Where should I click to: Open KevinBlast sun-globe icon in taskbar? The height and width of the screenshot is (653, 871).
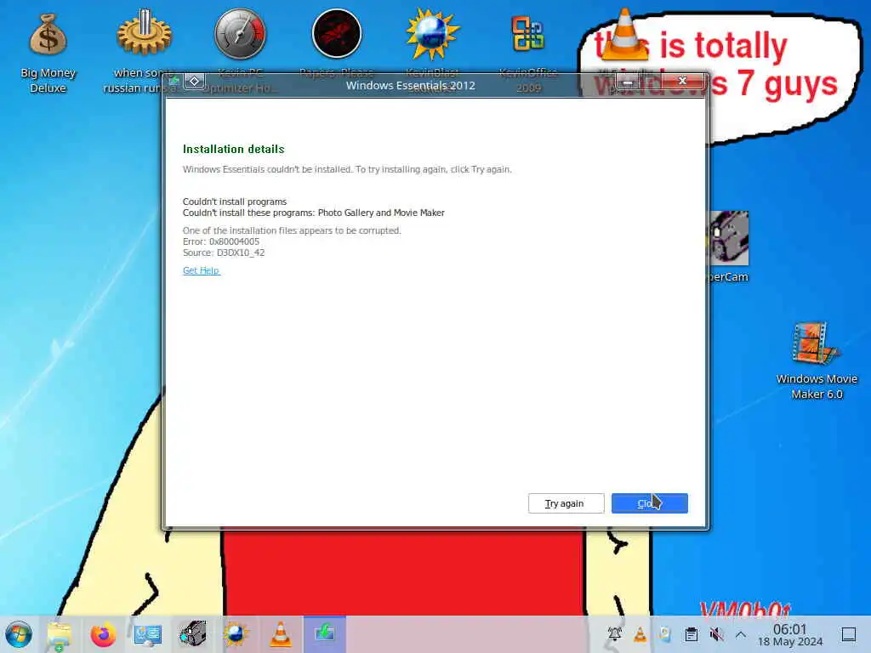[x=236, y=633]
